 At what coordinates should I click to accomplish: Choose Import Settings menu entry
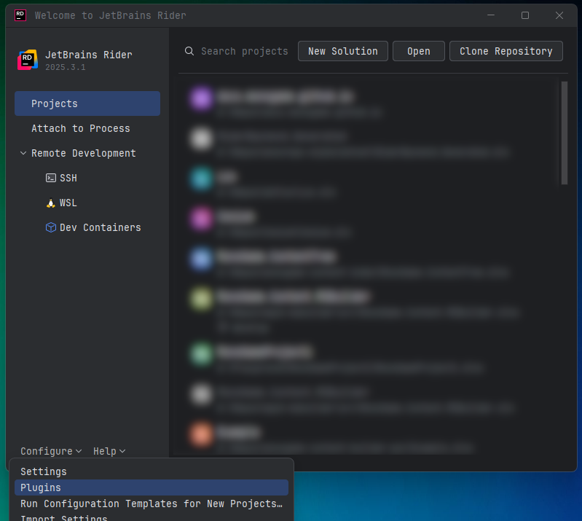pos(152,517)
